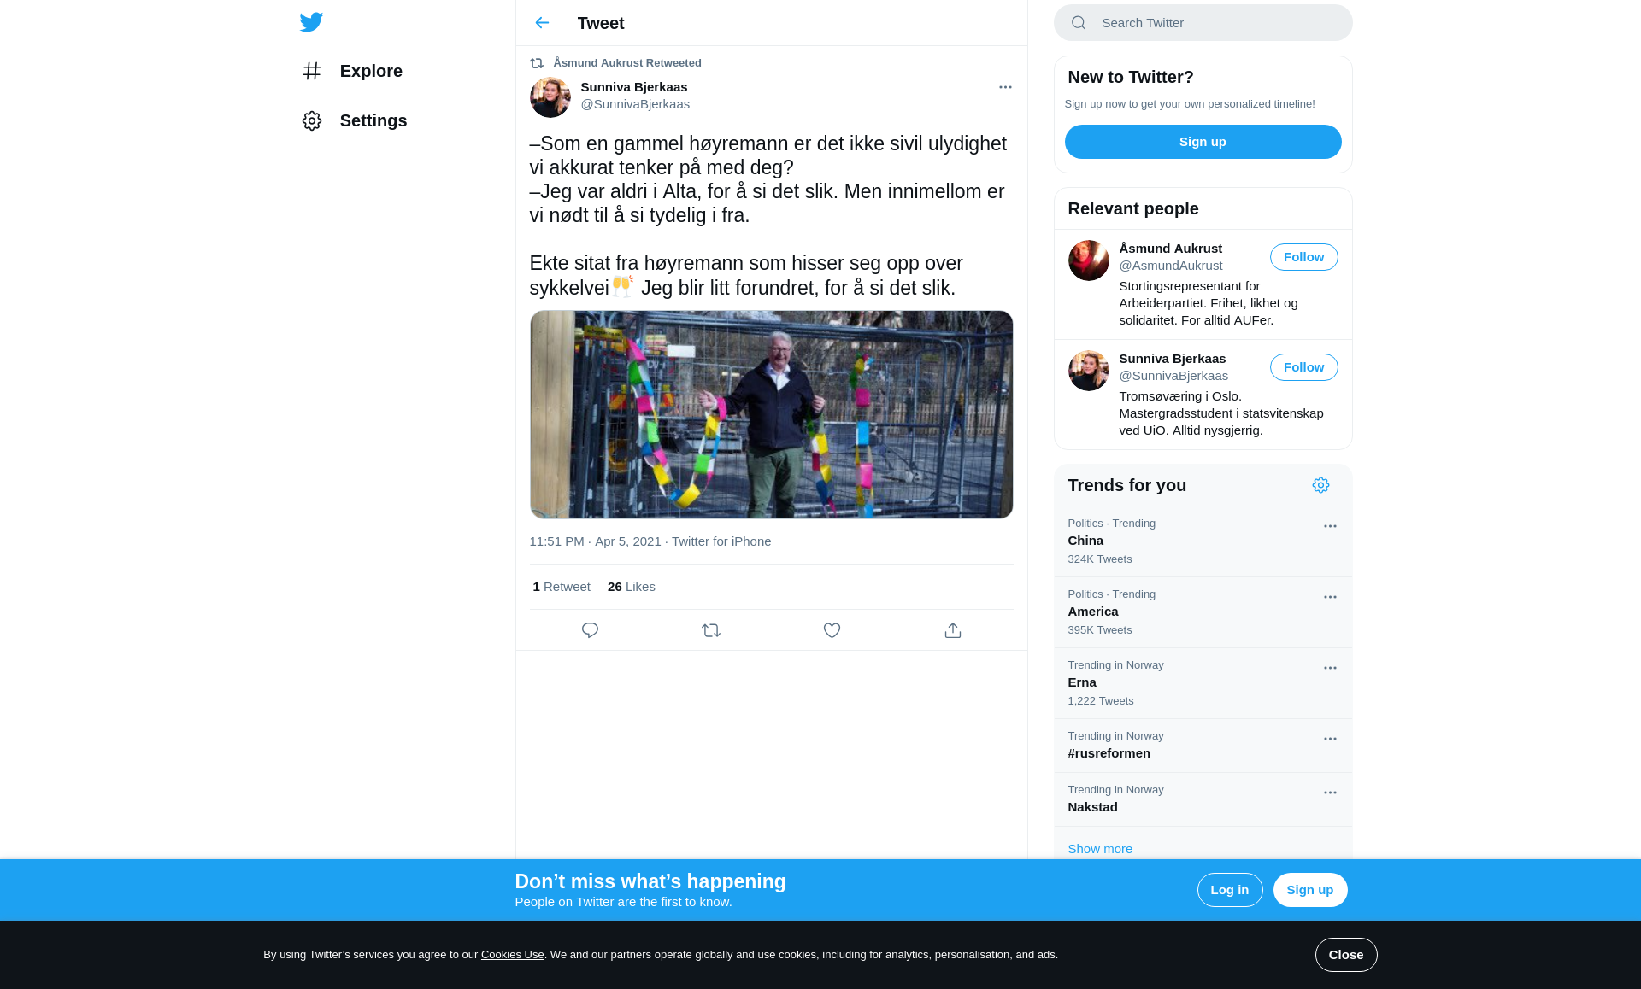1641x989 pixels.
Task: Like the tweet with heart icon
Action: 832,630
